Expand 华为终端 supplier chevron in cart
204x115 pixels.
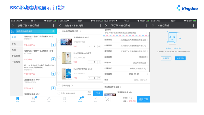[72, 85]
